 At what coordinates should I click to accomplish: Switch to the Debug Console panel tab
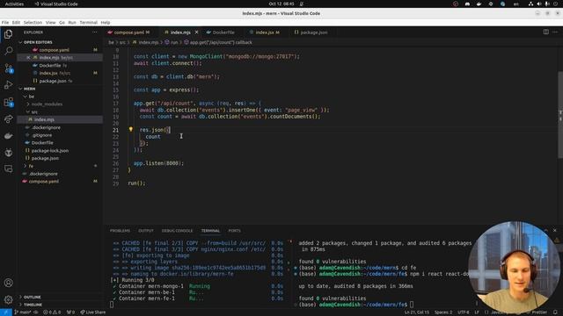(x=177, y=231)
